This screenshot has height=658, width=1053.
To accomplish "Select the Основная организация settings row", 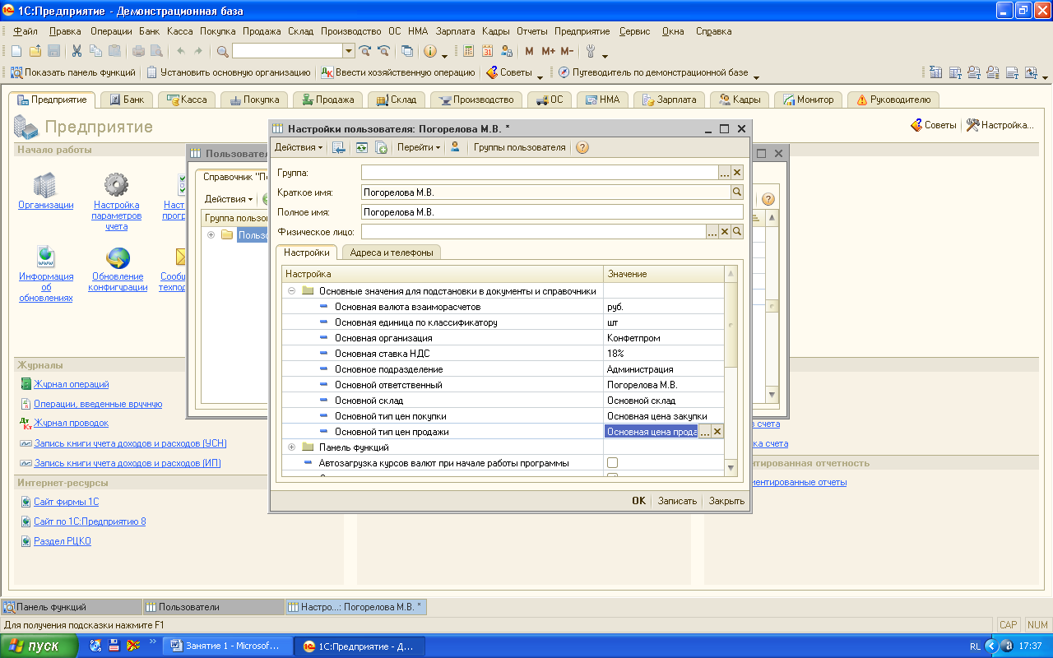I will [503, 338].
